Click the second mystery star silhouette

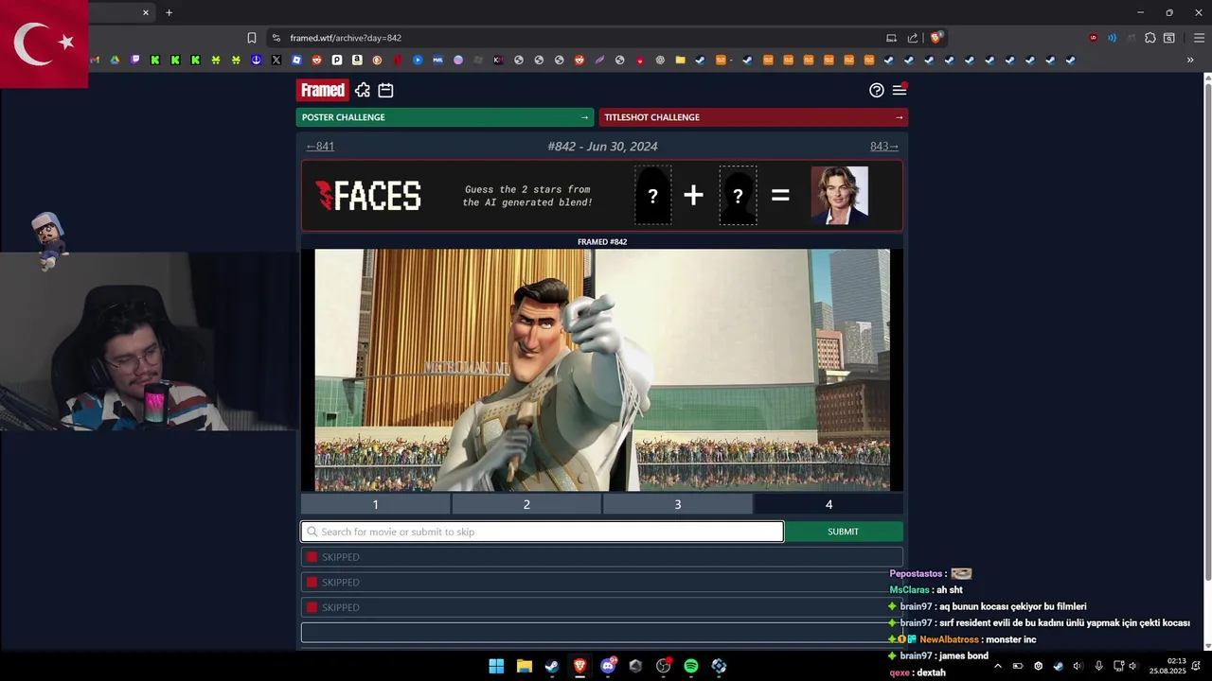pos(738,196)
